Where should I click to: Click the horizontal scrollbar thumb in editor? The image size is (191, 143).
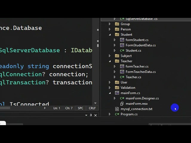[5, 108]
